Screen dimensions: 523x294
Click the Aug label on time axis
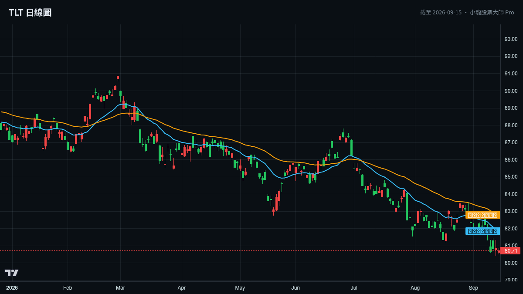(x=415, y=288)
